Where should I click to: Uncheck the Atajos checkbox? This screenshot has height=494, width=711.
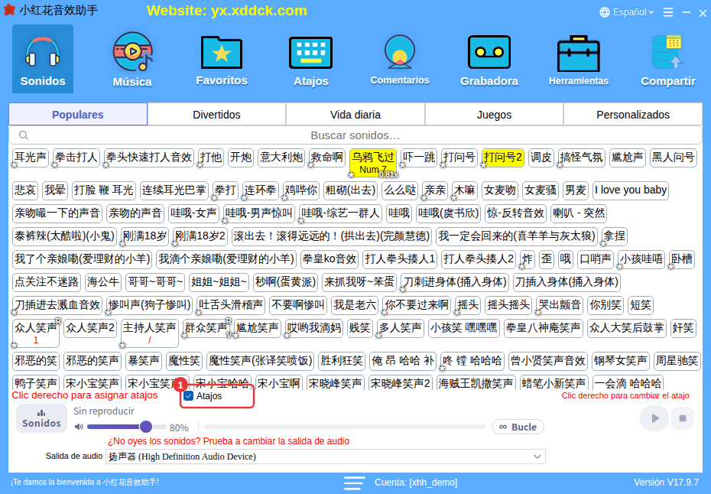tap(189, 396)
